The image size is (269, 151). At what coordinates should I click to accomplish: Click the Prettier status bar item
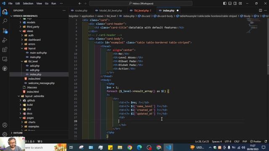(x=256, y=141)
